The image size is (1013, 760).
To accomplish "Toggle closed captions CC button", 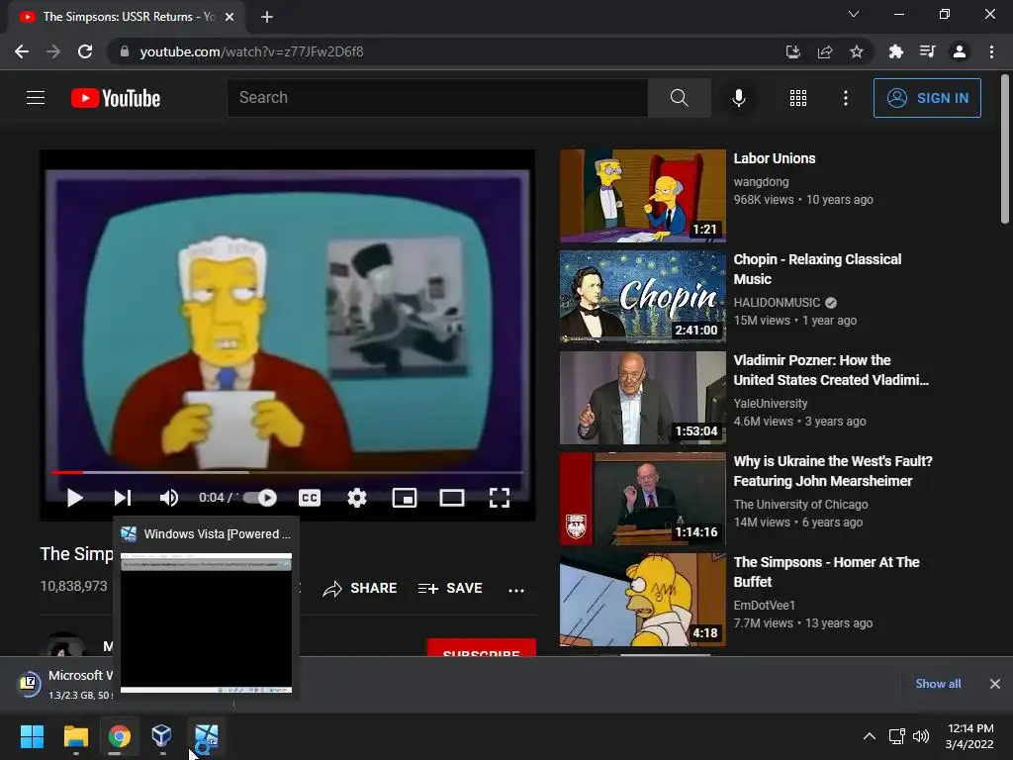I will coord(310,498).
